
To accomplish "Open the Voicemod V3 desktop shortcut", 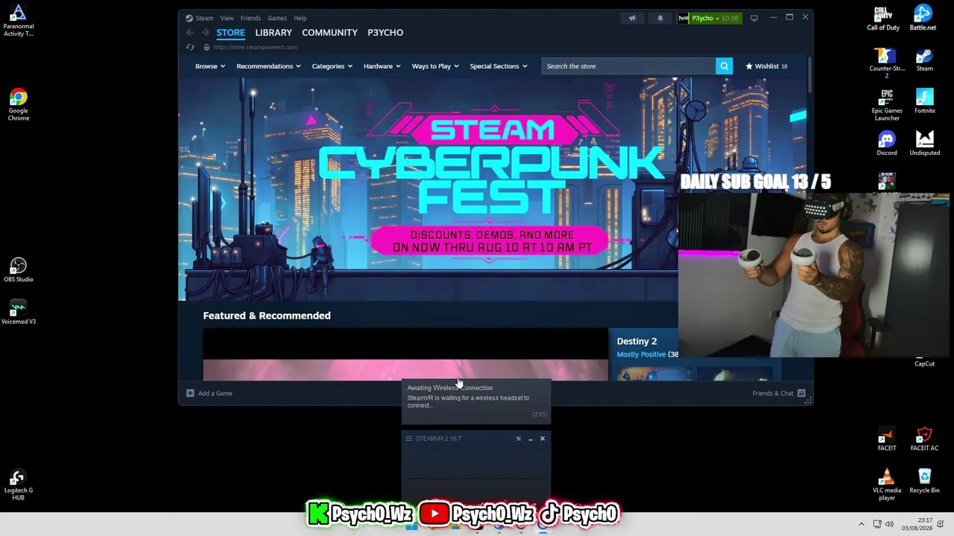I will [x=19, y=312].
